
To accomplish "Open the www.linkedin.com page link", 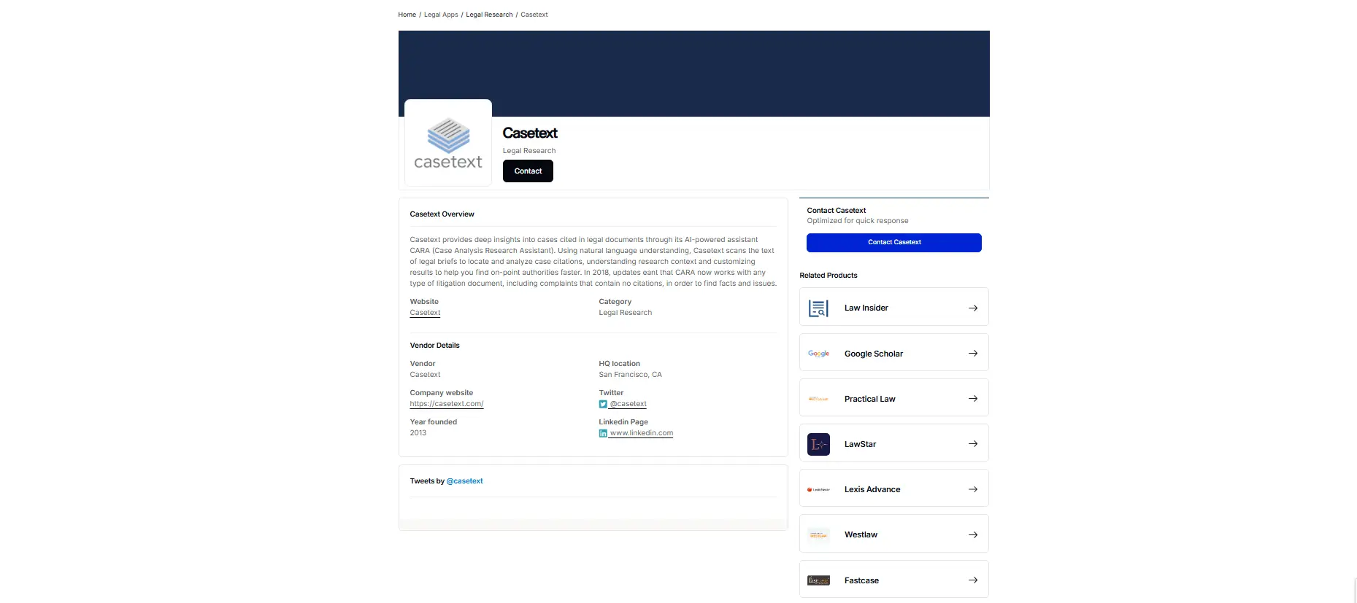I will click(641, 433).
